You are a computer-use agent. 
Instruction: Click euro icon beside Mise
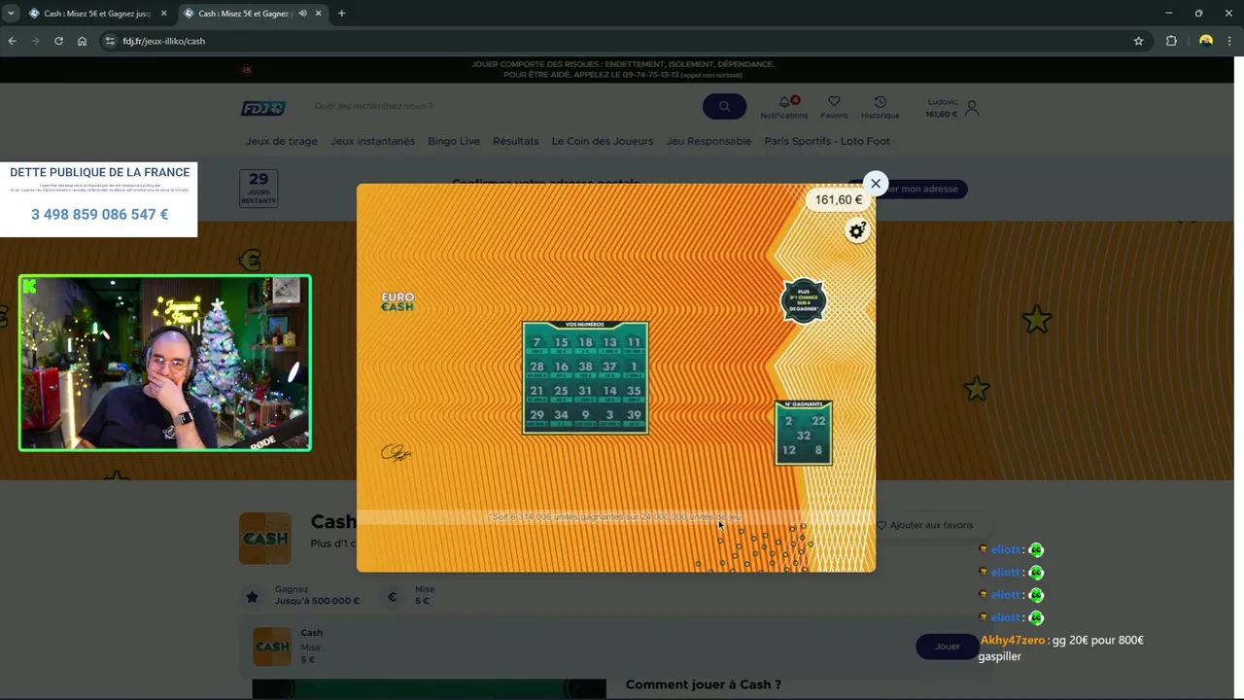393,597
